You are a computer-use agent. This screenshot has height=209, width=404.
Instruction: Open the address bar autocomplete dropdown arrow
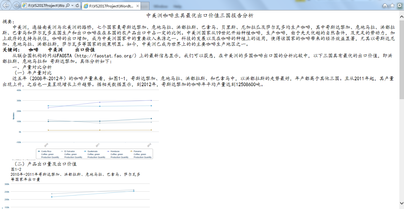[x=73, y=6]
